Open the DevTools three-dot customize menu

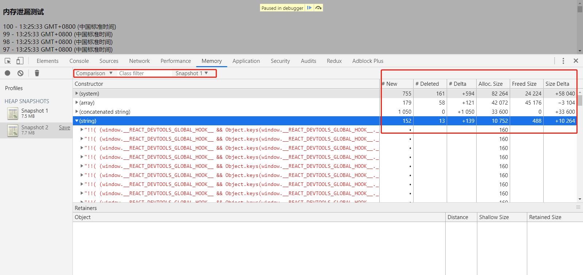point(563,61)
